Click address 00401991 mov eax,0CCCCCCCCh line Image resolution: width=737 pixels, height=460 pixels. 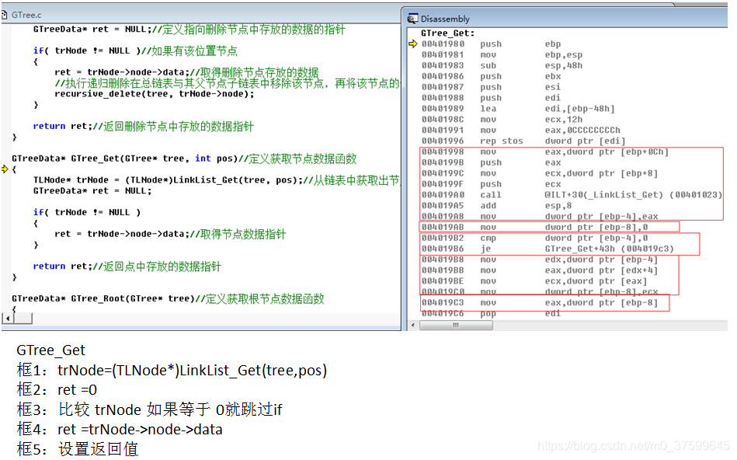pos(521,131)
